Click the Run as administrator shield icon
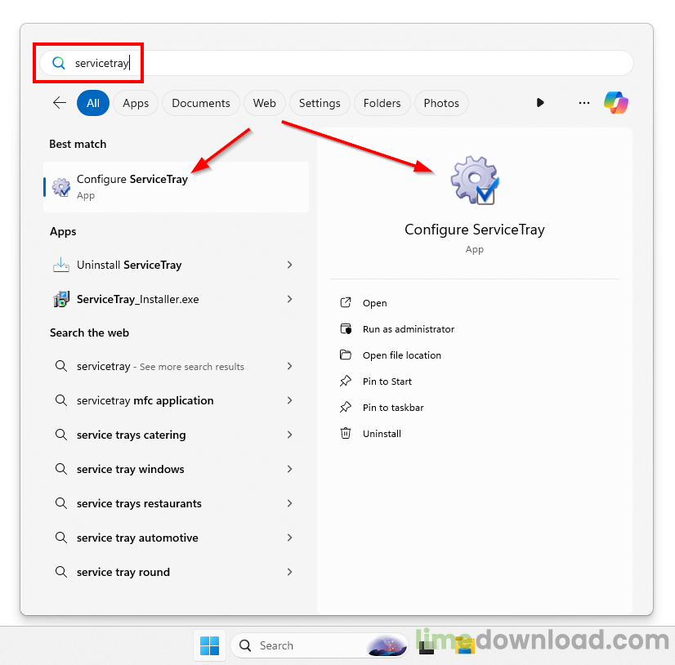 pyautogui.click(x=346, y=329)
